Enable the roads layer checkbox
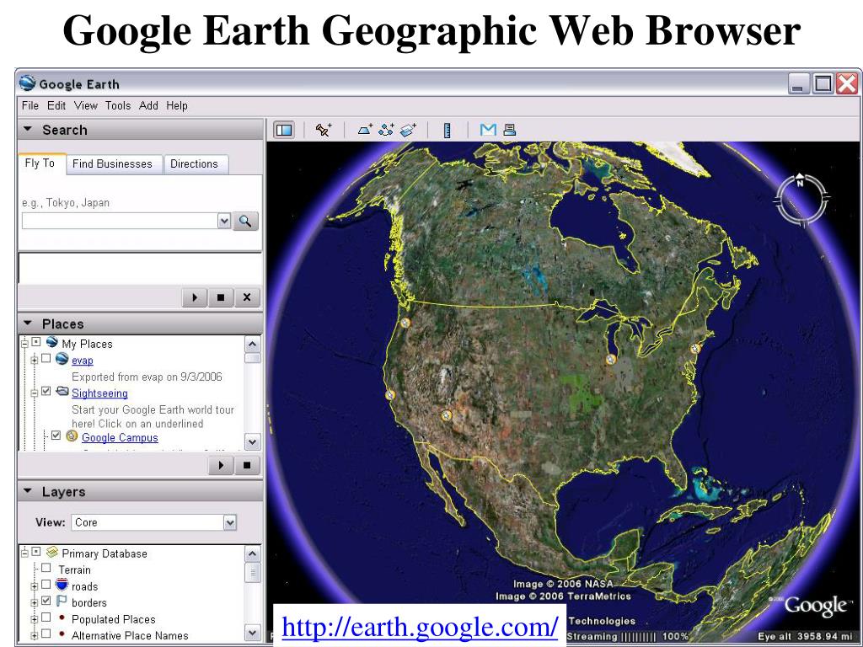This screenshot has width=863, height=647. pyautogui.click(x=46, y=585)
